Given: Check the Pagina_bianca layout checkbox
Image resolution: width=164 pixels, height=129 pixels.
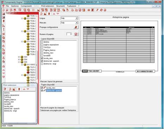Looking at the screenshot, I should click(x=42, y=50).
